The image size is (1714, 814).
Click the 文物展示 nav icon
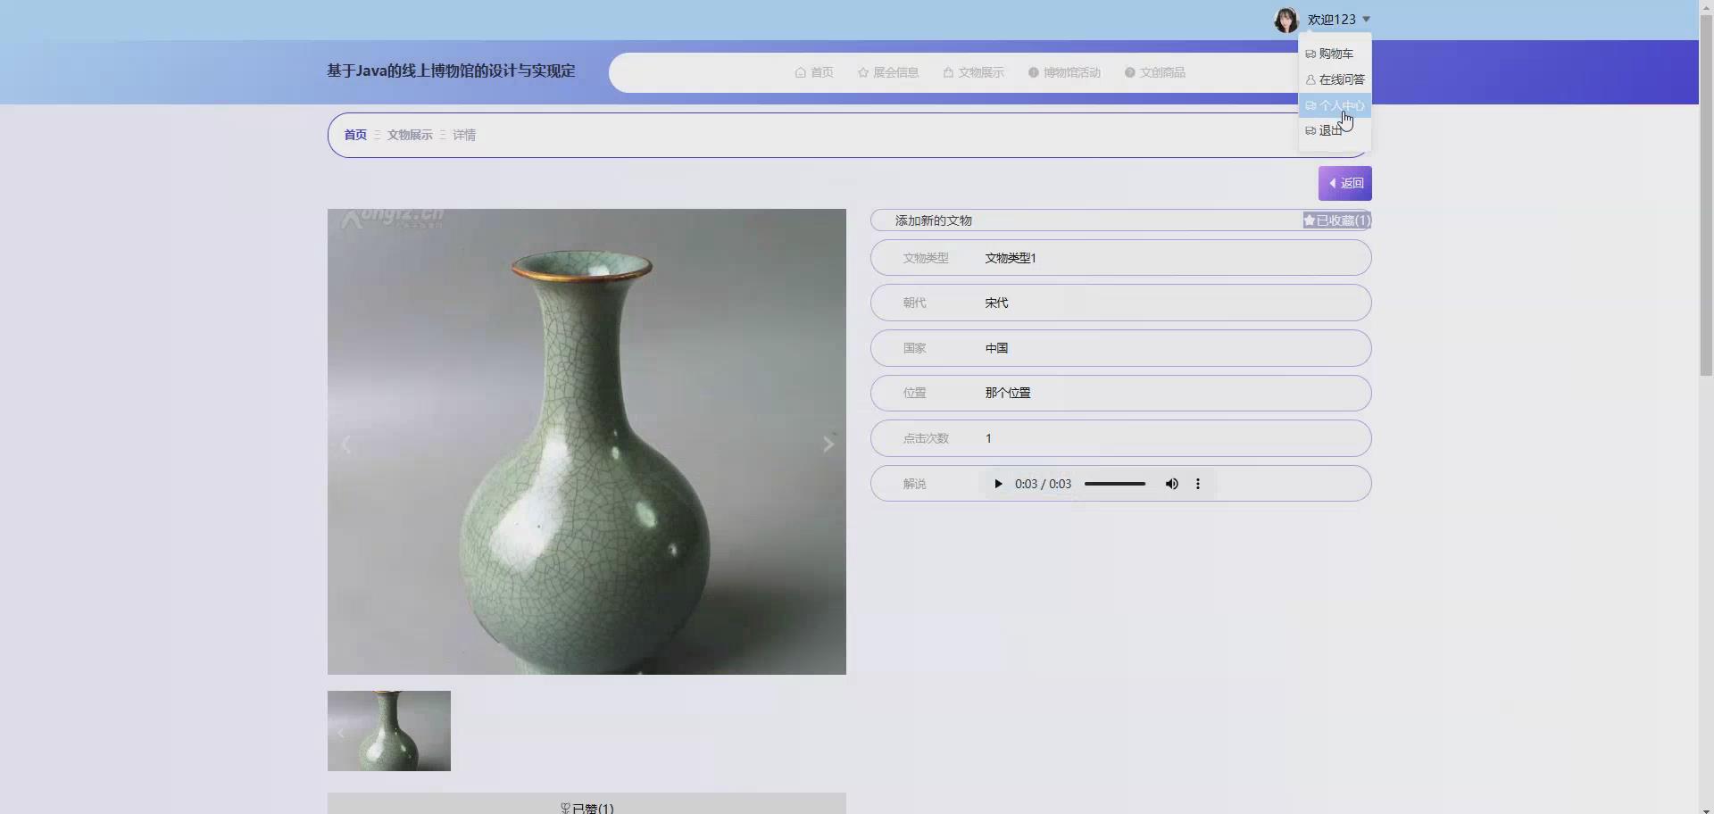point(948,72)
